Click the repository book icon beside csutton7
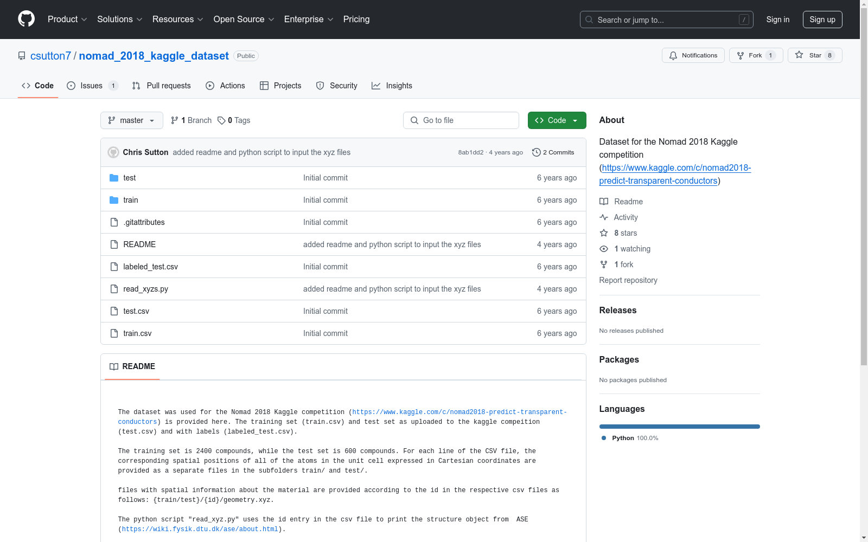Image resolution: width=868 pixels, height=542 pixels. tap(22, 56)
